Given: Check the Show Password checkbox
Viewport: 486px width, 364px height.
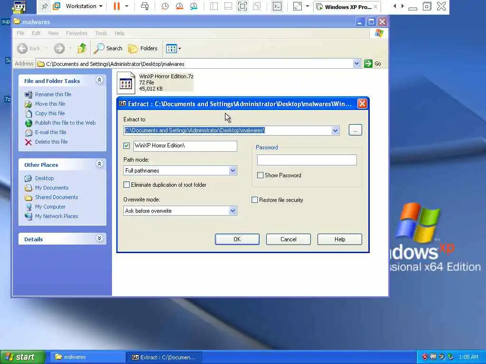Looking at the screenshot, I should click(x=261, y=175).
